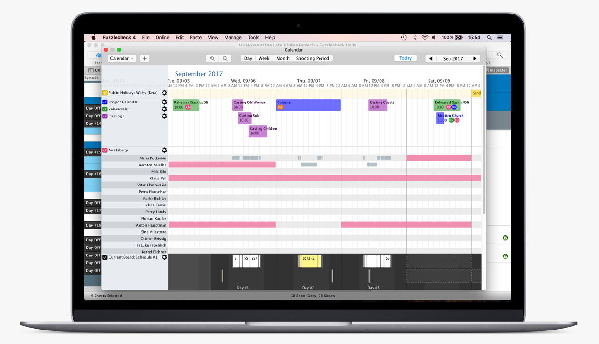
Task: Click the Inspector button in main window
Action: click(498, 70)
